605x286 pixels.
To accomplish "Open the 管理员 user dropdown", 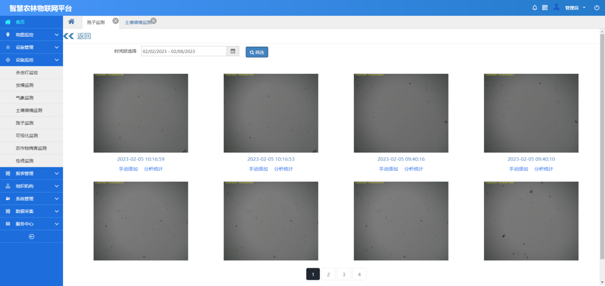I will [574, 8].
